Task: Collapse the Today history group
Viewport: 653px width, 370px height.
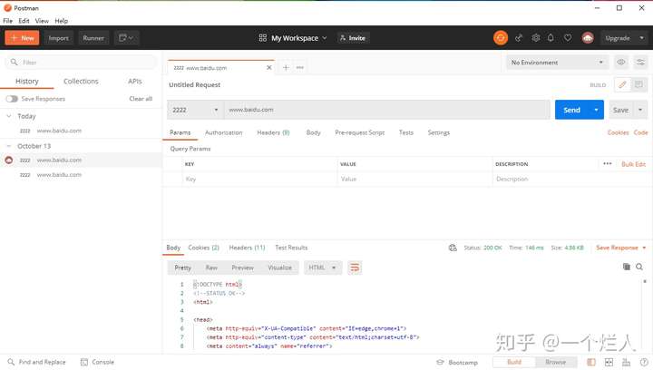Action: click(9, 116)
